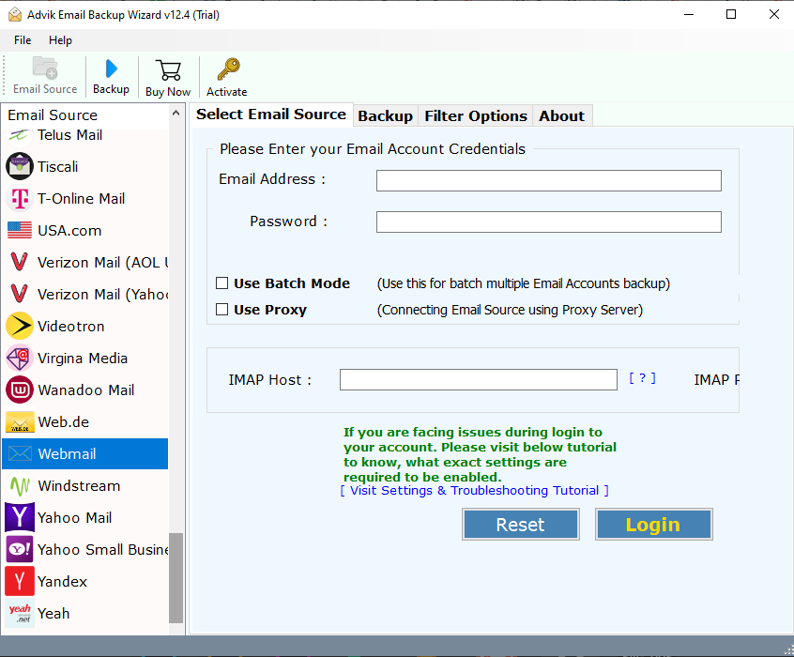Enable the Use Batch Mode checkbox
This screenshot has width=794, height=657.
(x=221, y=283)
